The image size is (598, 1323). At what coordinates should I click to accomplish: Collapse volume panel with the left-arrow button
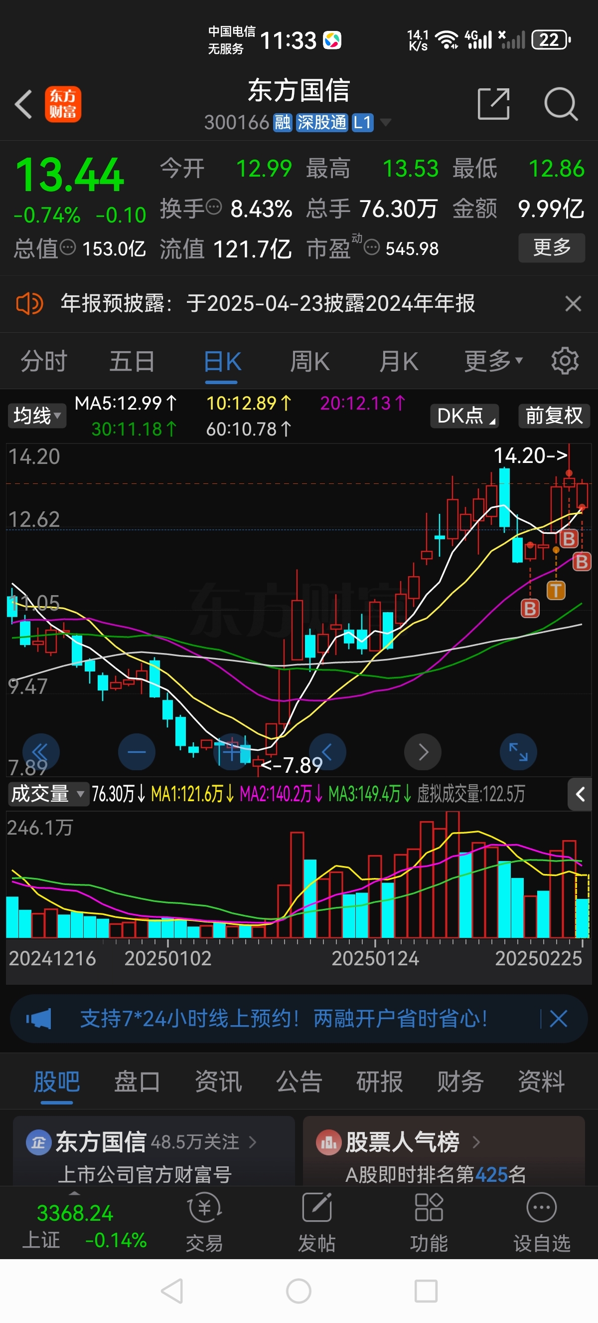pos(580,795)
